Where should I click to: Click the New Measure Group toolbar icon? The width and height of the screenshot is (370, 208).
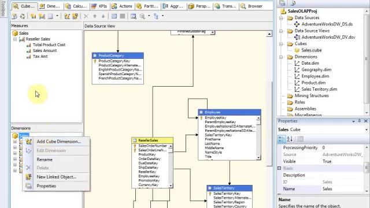[x=42, y=16]
